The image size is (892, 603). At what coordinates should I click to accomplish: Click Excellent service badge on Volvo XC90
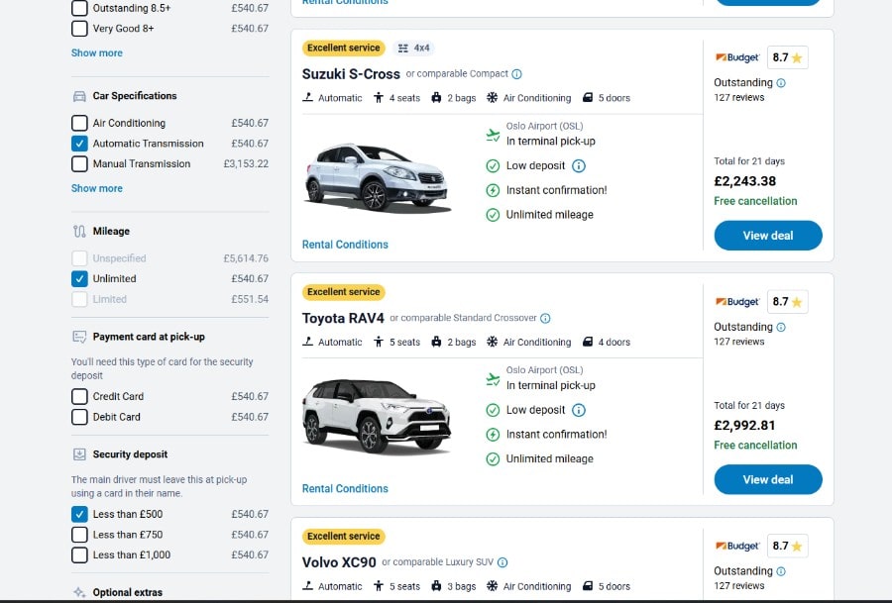coord(344,537)
